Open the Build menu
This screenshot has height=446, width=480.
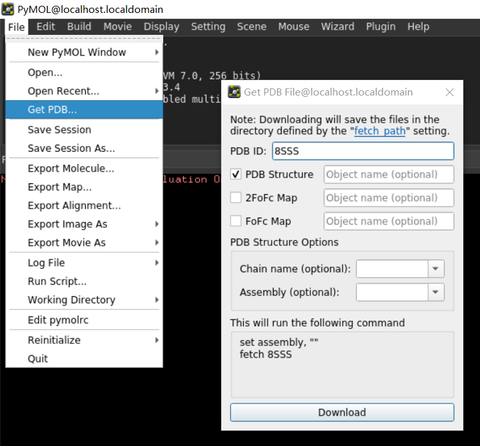click(79, 26)
